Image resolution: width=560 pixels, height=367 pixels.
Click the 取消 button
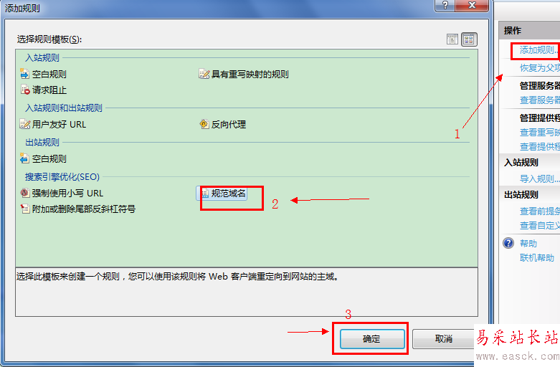pyautogui.click(x=443, y=338)
